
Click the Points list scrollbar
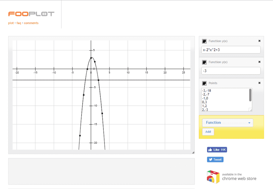[x=250, y=95]
